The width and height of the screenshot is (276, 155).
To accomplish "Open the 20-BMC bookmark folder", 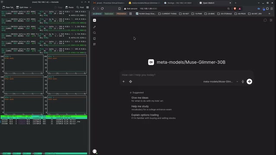I will click(210, 14).
